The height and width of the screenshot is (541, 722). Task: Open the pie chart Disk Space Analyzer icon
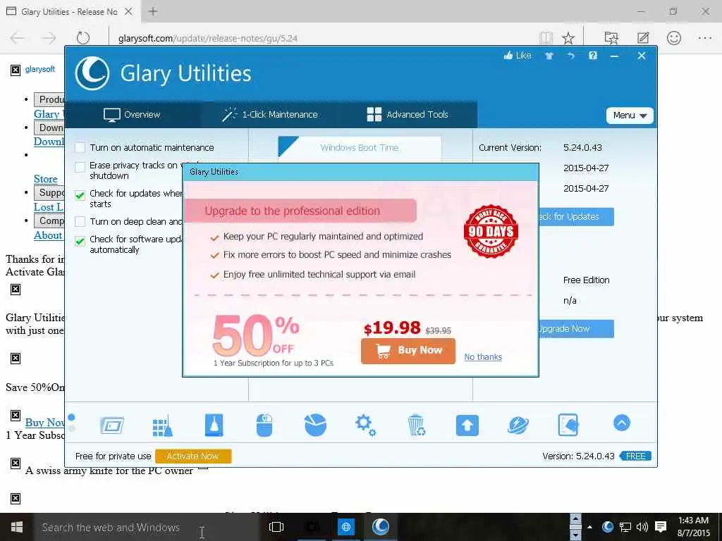(315, 425)
